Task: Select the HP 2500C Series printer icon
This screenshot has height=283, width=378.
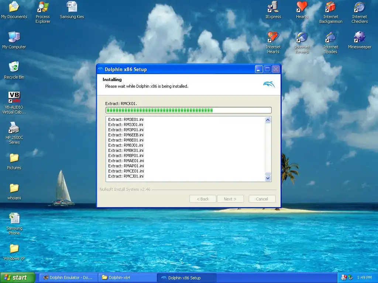Action: coord(14,133)
